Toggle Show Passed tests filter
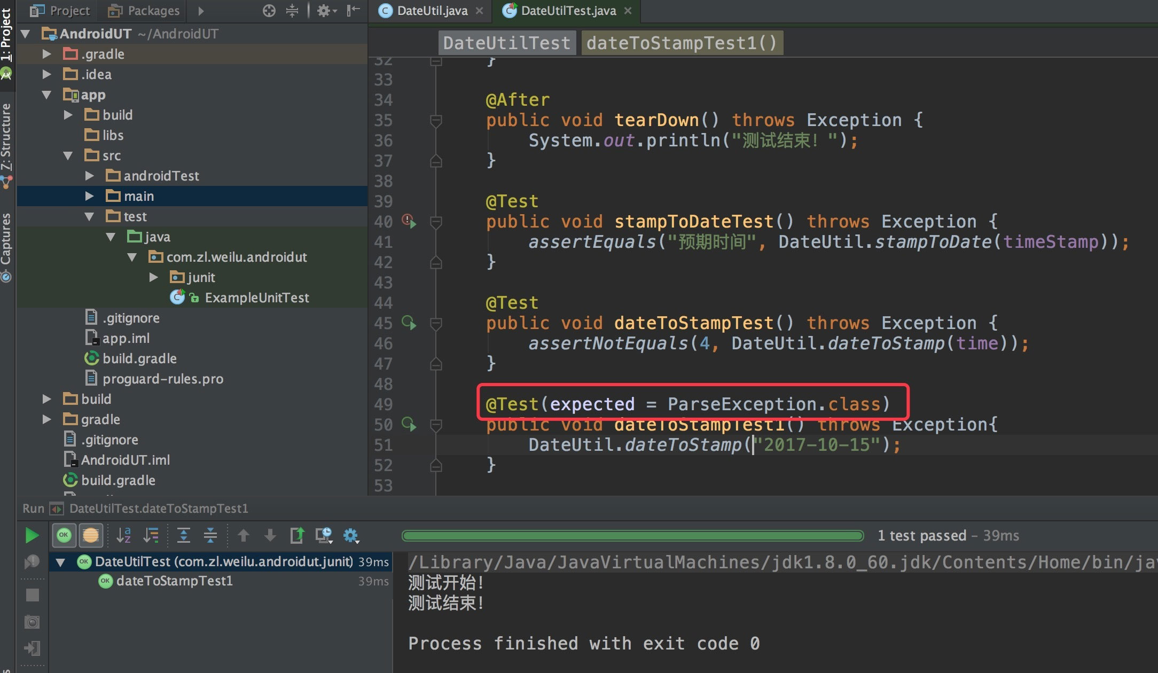The image size is (1158, 673). point(64,535)
